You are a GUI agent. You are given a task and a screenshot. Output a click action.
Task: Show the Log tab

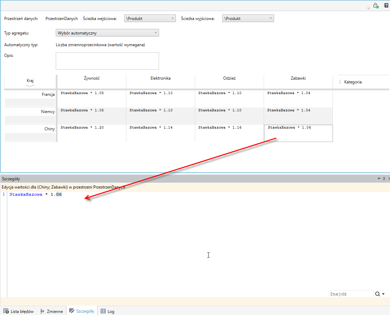(x=107, y=311)
